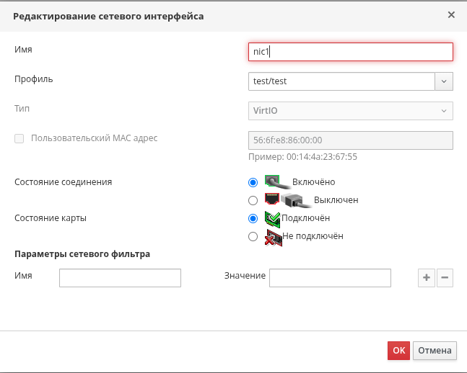Image resolution: width=467 pixels, height=373 pixels.
Task: Click the Подключён label text
Action: [306, 218]
